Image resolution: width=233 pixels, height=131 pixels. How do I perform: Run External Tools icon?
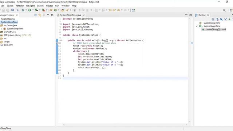tap(43, 10)
